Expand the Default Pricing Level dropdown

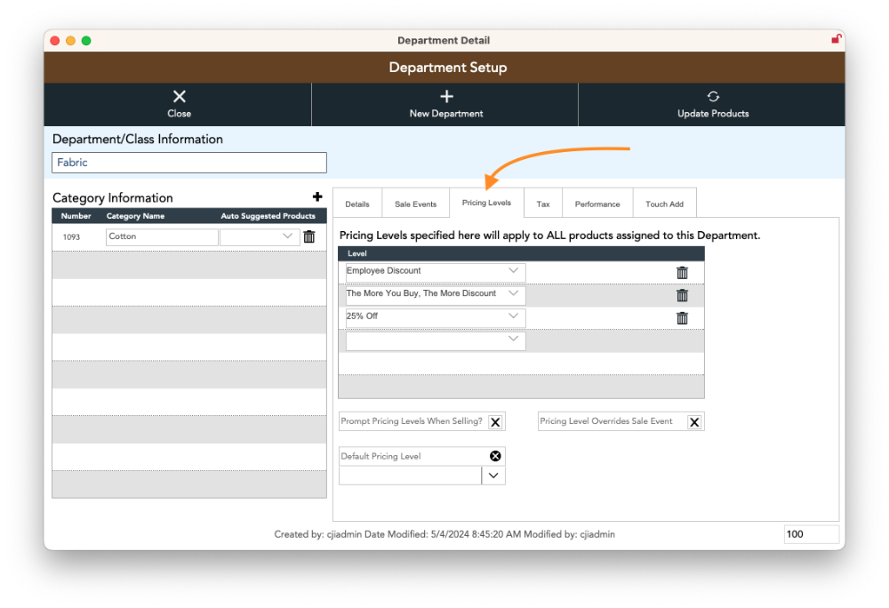click(493, 476)
